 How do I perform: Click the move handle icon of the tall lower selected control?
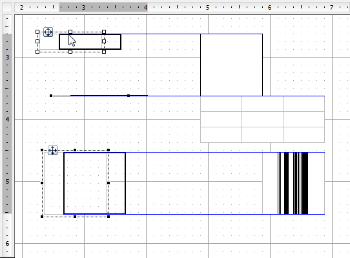click(53, 150)
